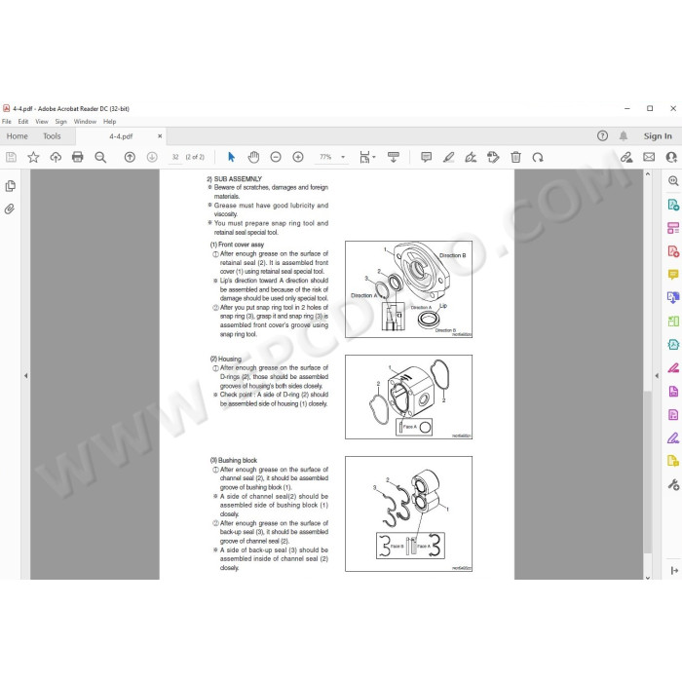Click the scroll down arrow
Viewport: 682px width, 682px height.
pyautogui.click(x=648, y=577)
